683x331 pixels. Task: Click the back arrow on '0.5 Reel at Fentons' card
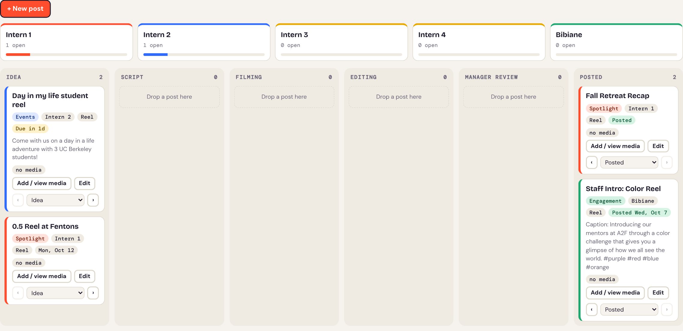tap(18, 293)
